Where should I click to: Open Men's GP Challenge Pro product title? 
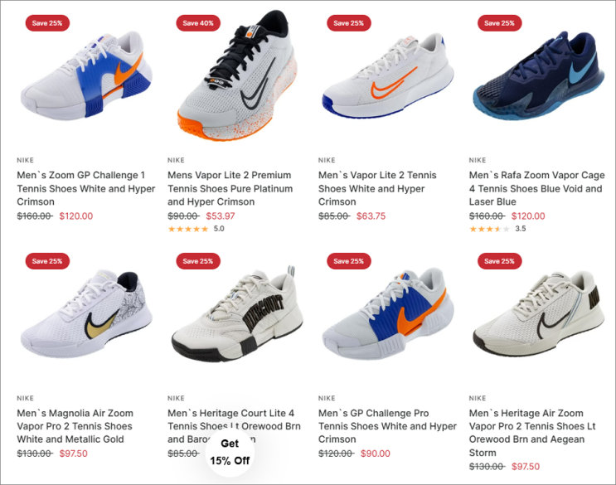[387, 426]
